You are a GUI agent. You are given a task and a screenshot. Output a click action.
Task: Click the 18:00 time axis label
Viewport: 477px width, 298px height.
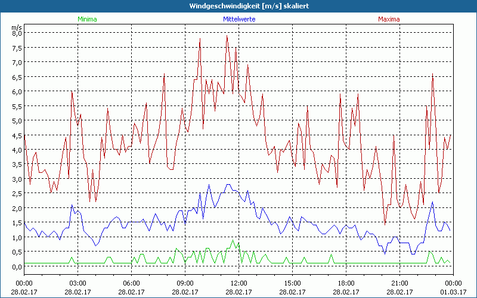pos(346,283)
